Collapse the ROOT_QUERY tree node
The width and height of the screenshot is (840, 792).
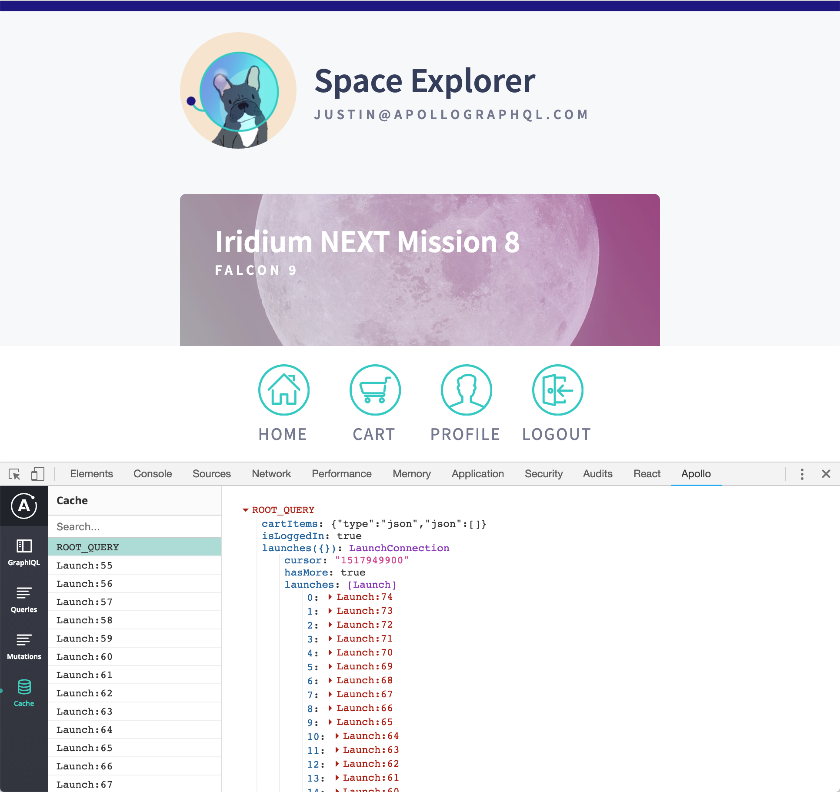click(246, 510)
